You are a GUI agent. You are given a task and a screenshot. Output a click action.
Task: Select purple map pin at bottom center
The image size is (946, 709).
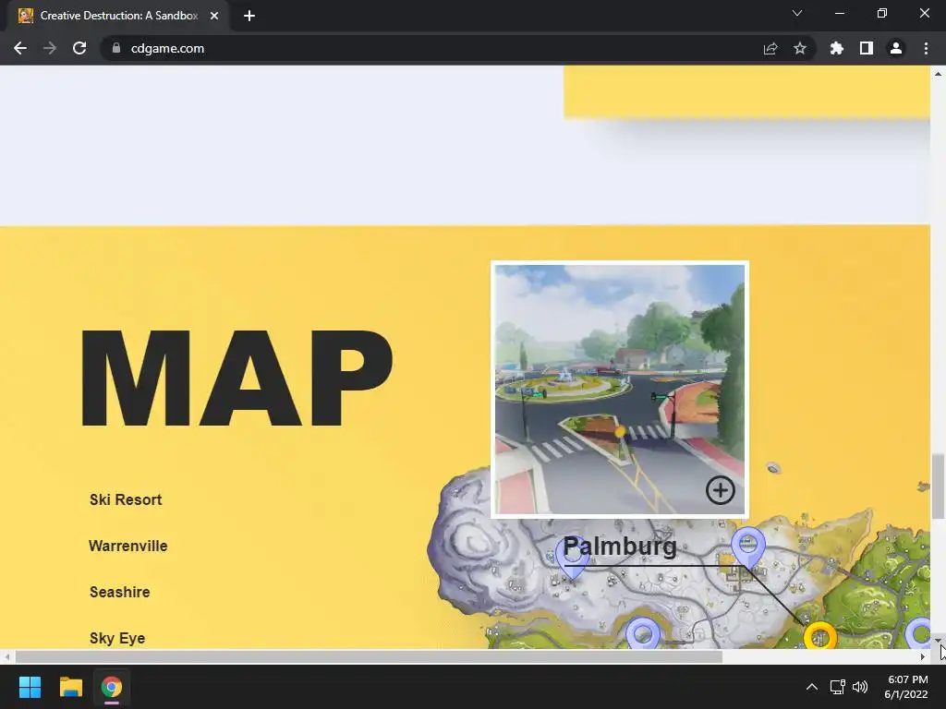pos(643,633)
